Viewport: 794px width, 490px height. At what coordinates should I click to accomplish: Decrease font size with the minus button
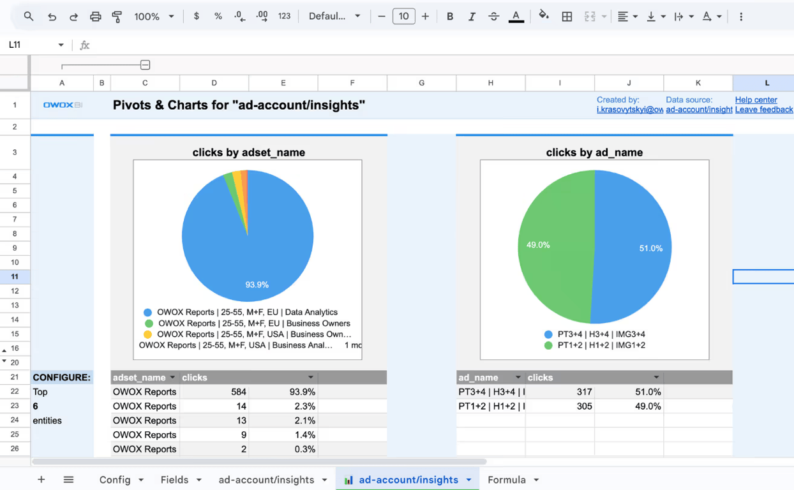click(x=382, y=17)
